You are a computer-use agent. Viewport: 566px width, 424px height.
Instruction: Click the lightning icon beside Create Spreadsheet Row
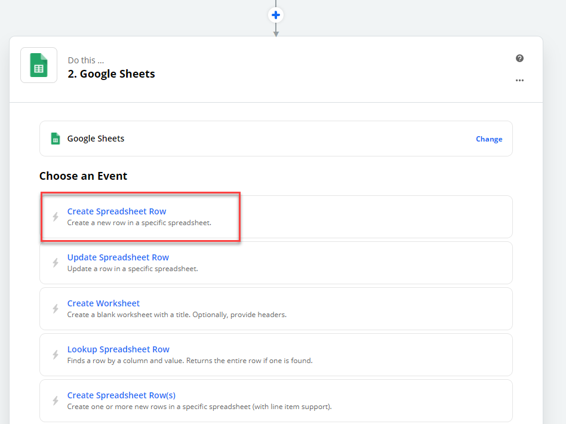pos(55,216)
